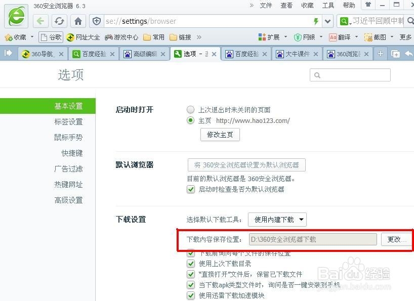Open the 网银 online banking panel

coord(309,37)
